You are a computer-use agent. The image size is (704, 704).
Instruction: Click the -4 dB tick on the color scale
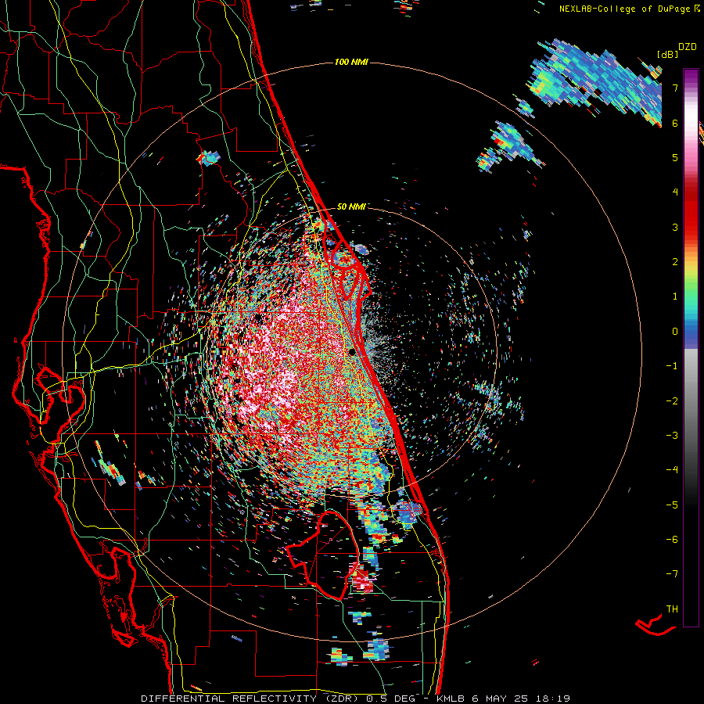pos(672,470)
